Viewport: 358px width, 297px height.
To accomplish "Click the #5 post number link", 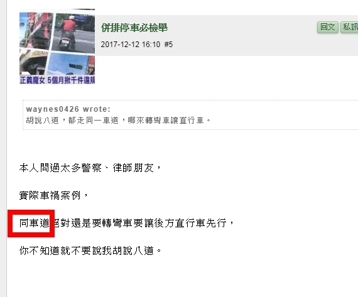I will [x=168, y=45].
